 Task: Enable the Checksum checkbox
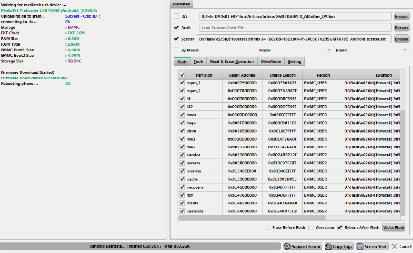(311, 227)
